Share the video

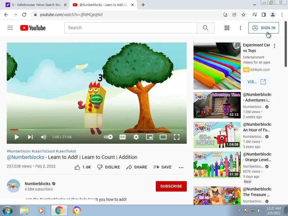point(137,167)
